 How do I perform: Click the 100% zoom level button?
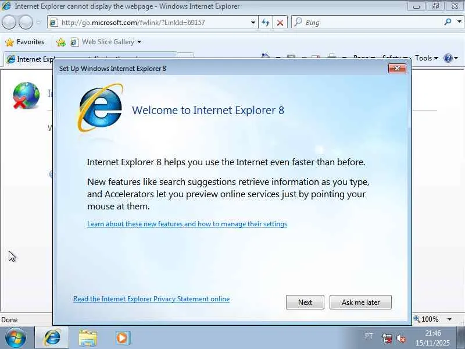(426, 319)
